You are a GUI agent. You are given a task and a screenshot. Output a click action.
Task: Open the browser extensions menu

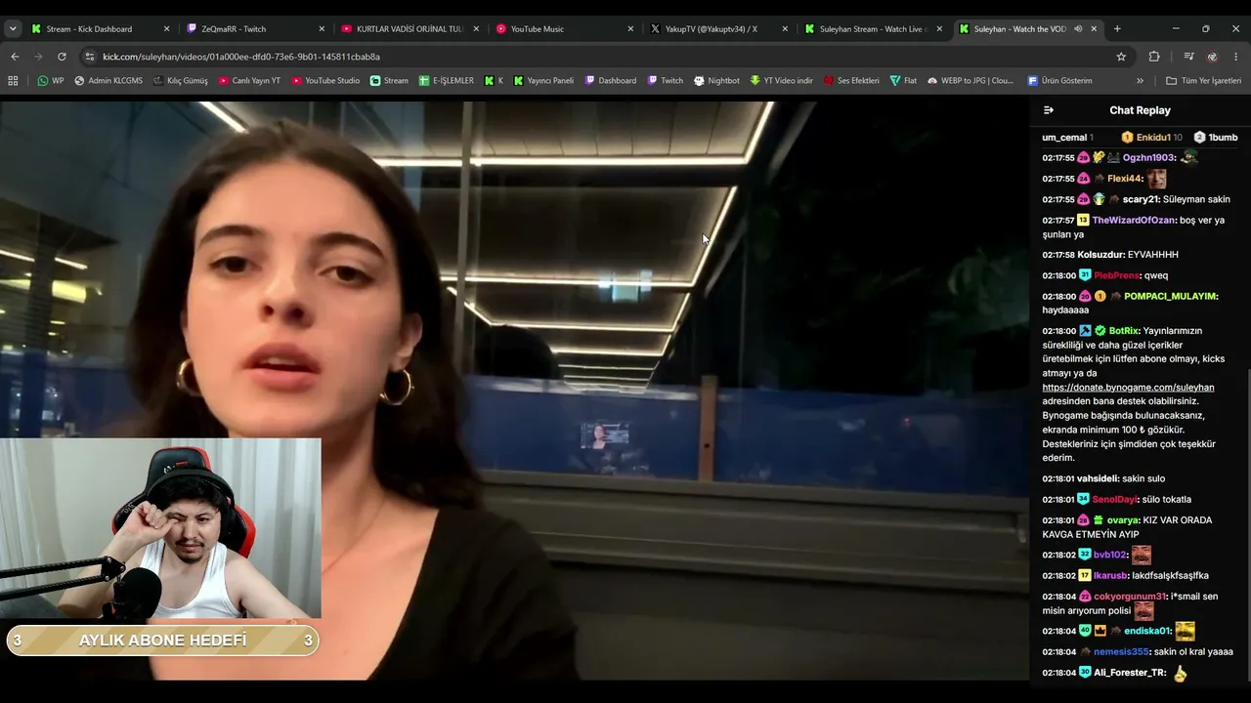[x=1153, y=57]
